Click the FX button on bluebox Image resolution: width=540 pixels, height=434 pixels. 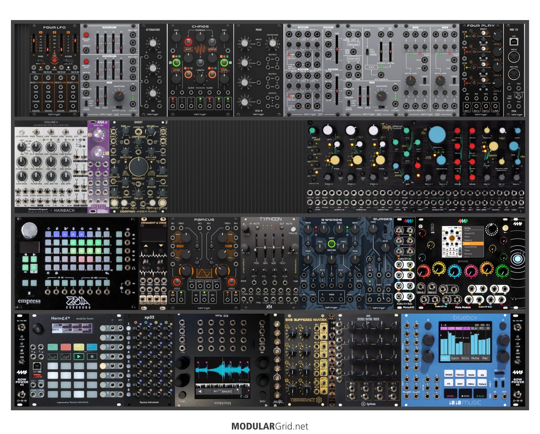tap(449, 383)
